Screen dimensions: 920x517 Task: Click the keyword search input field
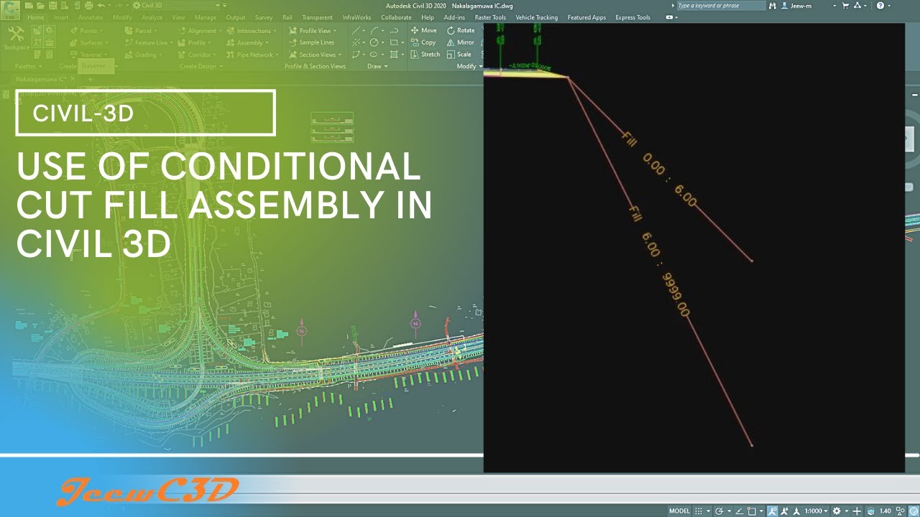pyautogui.click(x=721, y=5)
